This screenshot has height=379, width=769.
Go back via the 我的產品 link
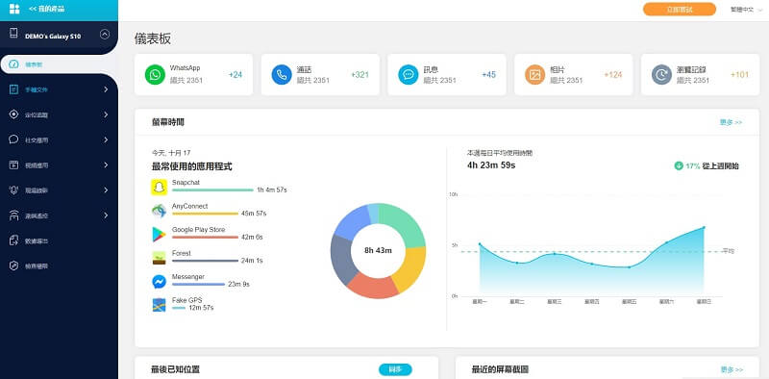pyautogui.click(x=46, y=9)
